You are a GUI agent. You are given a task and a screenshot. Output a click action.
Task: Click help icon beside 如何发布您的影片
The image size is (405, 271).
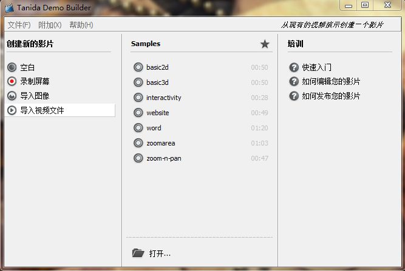click(294, 96)
